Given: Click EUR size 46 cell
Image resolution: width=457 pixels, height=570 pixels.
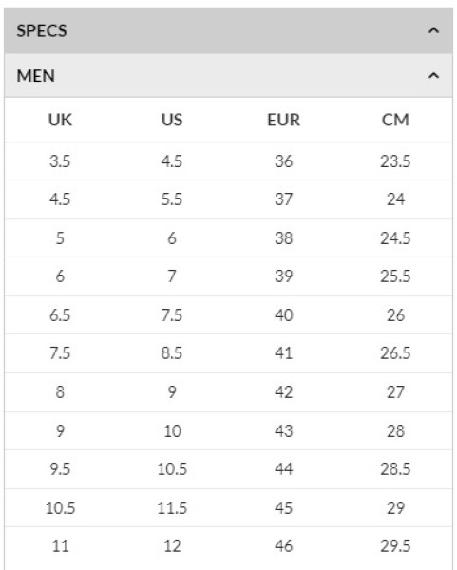Looking at the screenshot, I should click(283, 546).
